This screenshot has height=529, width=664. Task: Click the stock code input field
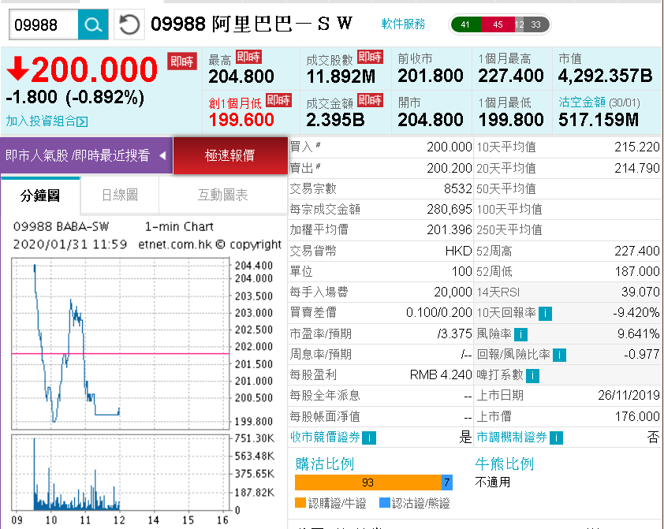[43, 25]
